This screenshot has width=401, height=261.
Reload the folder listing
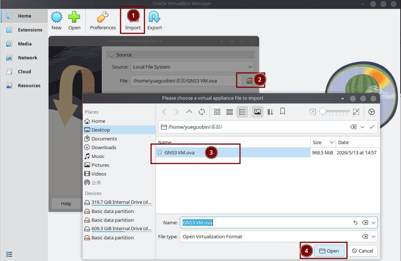(x=202, y=112)
